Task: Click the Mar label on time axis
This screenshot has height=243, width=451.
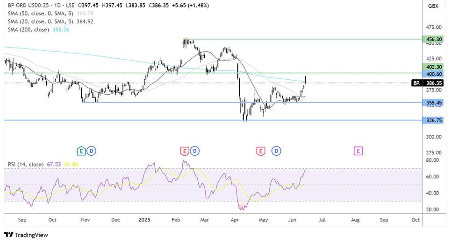Action: click(x=205, y=220)
